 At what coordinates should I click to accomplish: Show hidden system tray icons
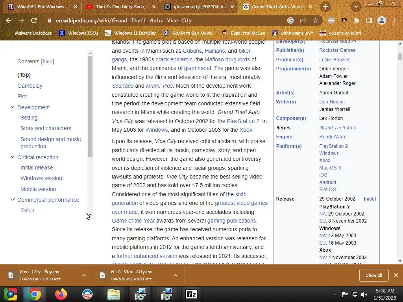click(x=335, y=295)
